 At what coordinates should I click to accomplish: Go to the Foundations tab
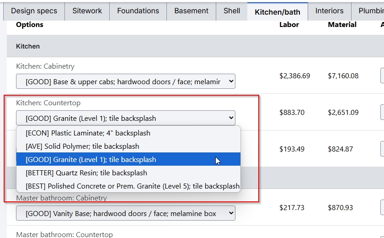tap(138, 11)
